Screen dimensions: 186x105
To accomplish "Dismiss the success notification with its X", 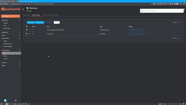I will (181, 11).
